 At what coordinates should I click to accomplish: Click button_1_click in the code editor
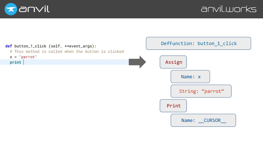30,46
